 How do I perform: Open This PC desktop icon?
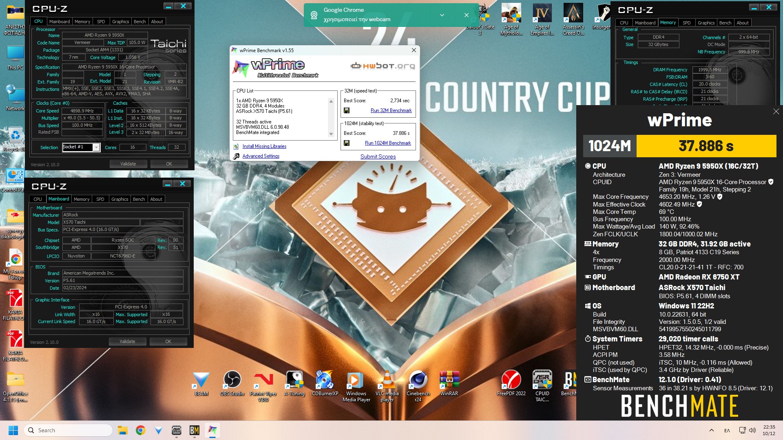click(15, 57)
